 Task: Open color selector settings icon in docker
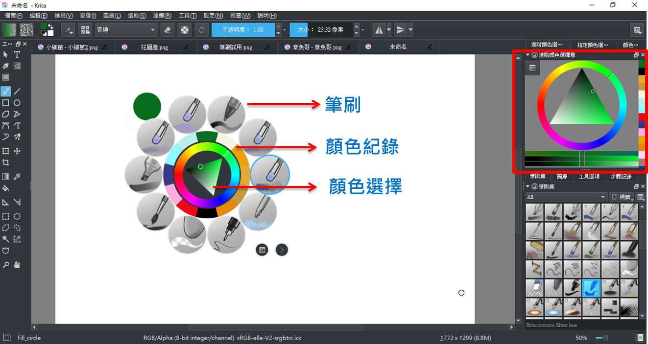[x=532, y=69]
